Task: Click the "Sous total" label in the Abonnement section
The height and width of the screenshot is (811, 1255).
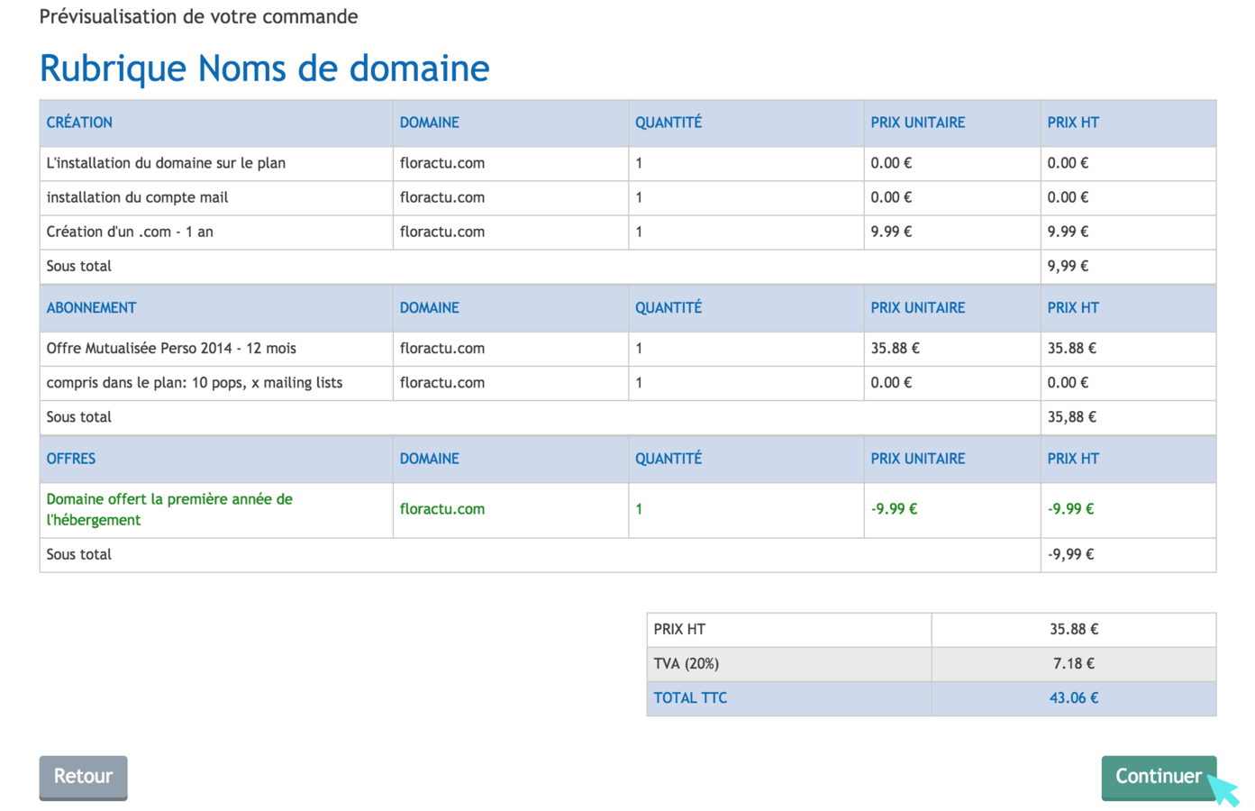Action: tap(79, 417)
